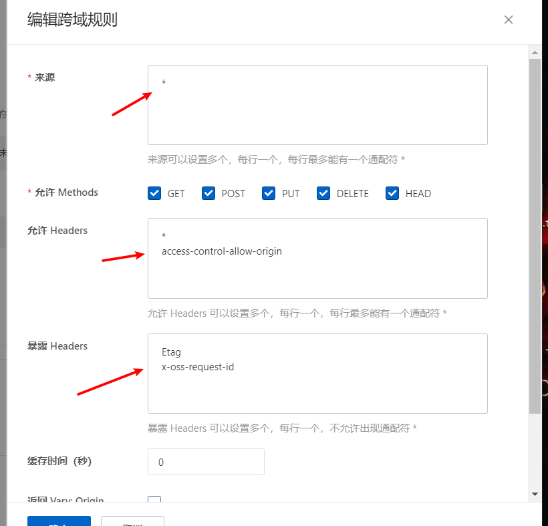Toggle the HEAD method checkbox
548x526 pixels.
coord(392,193)
